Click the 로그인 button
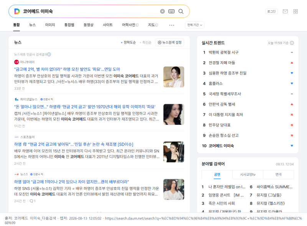 (271, 11)
